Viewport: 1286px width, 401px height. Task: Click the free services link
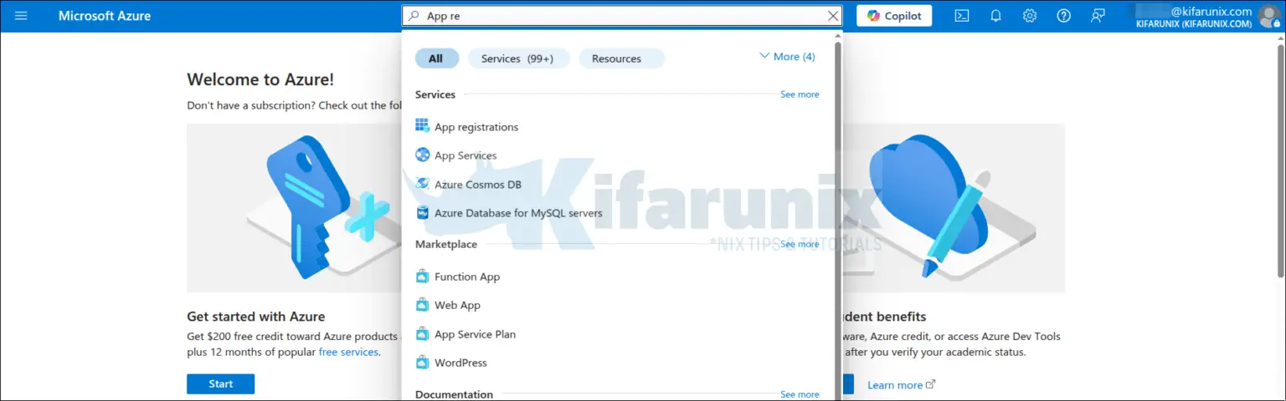(348, 352)
